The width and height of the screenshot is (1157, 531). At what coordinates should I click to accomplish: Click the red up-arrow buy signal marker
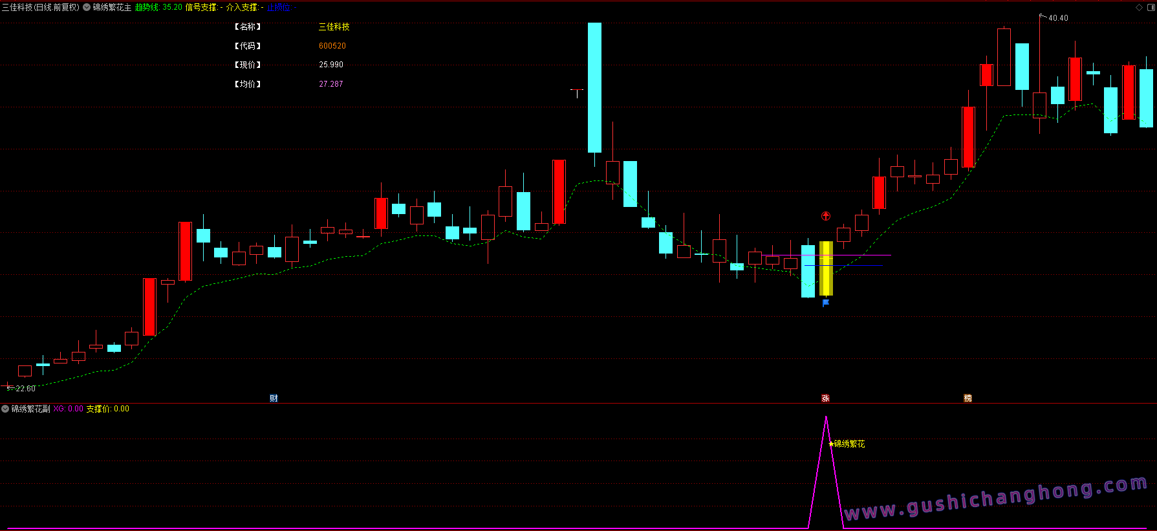(826, 216)
